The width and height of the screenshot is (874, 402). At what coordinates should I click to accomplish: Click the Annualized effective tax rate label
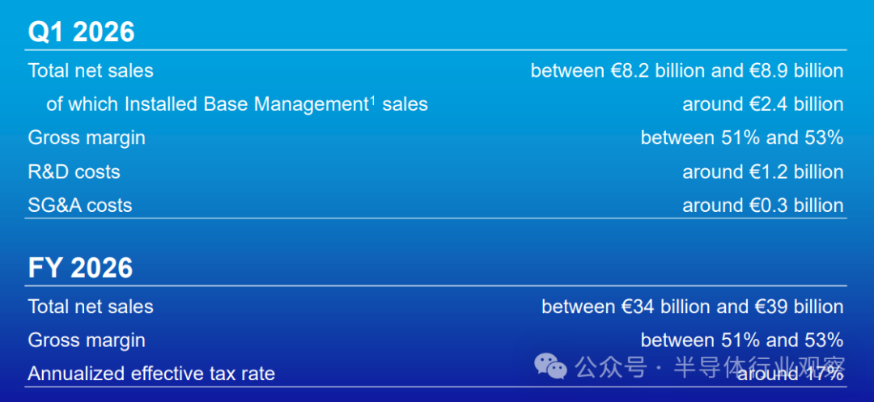click(151, 374)
